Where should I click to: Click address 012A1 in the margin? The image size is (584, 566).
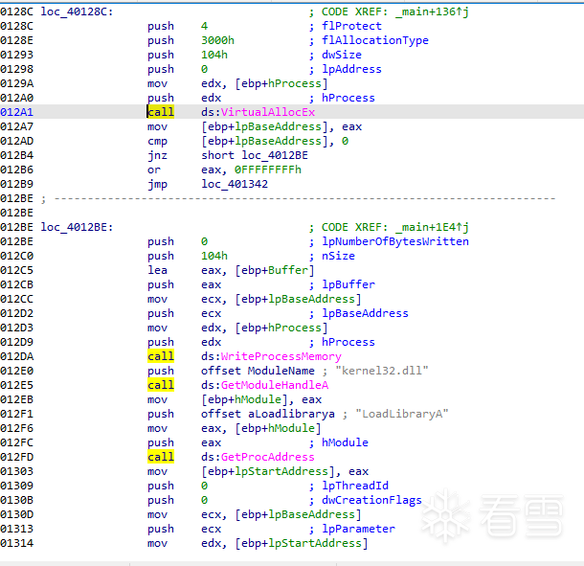click(17, 112)
